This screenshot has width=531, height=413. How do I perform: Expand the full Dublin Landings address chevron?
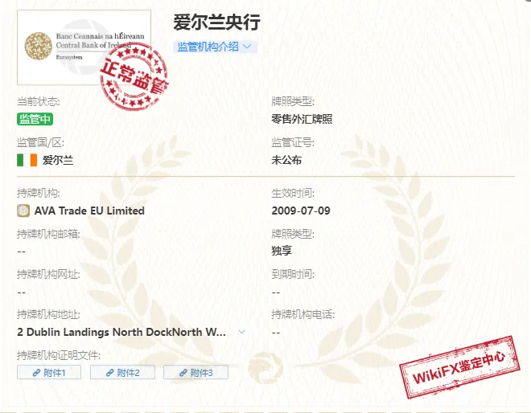pyautogui.click(x=242, y=332)
